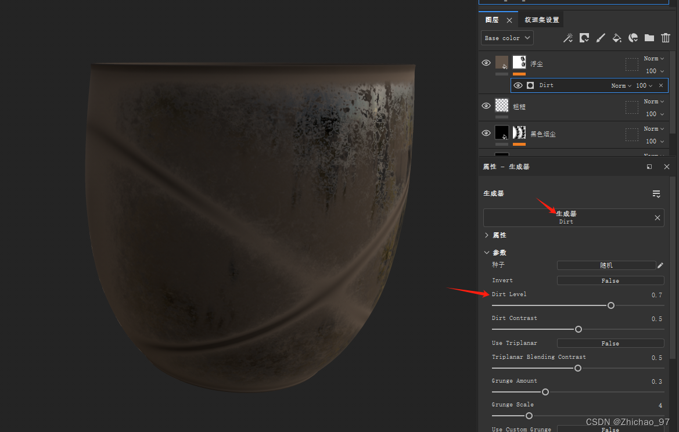Open blend mode dropdown of Dirt effect
This screenshot has width=679, height=432.
[621, 86]
